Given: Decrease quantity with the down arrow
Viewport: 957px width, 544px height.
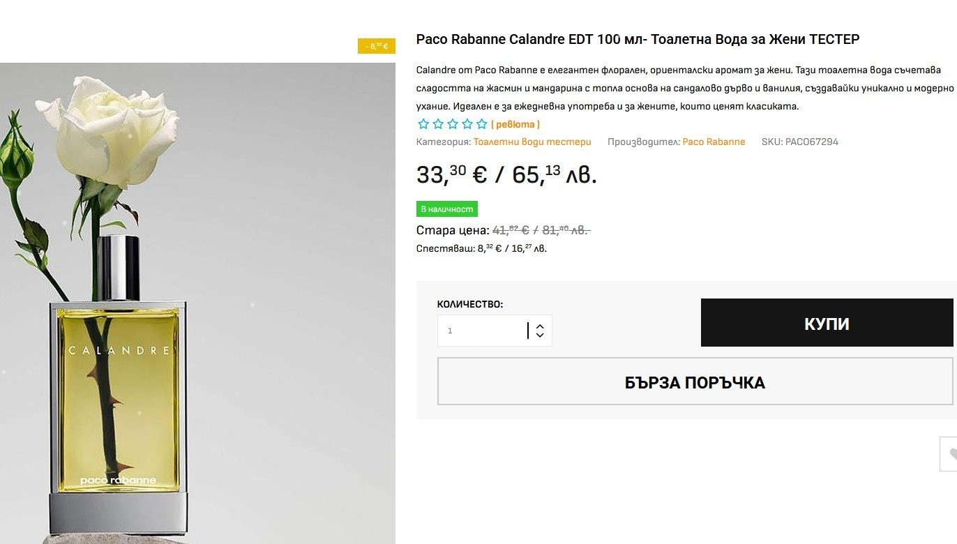Looking at the screenshot, I should (x=540, y=335).
